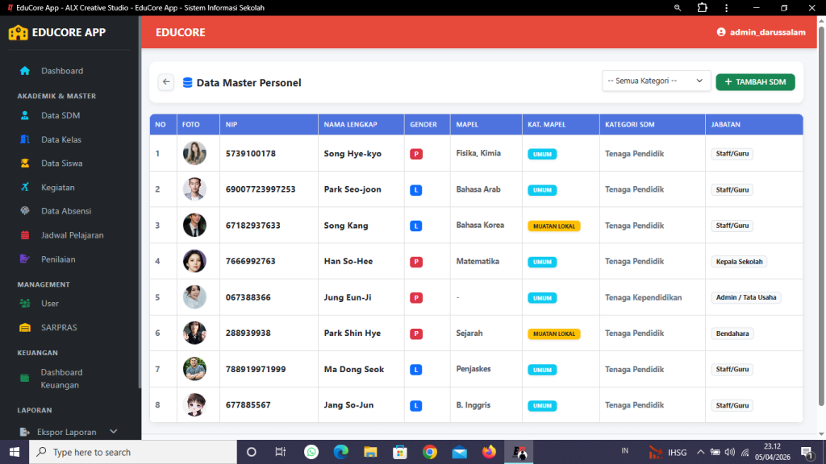This screenshot has width=826, height=464.
Task: Show hidden system tray icons
Action: coord(701,452)
